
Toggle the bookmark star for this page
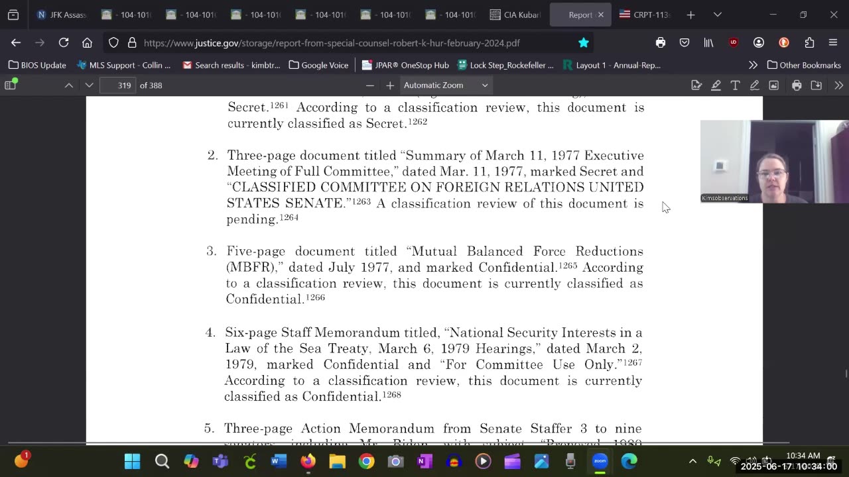[584, 42]
